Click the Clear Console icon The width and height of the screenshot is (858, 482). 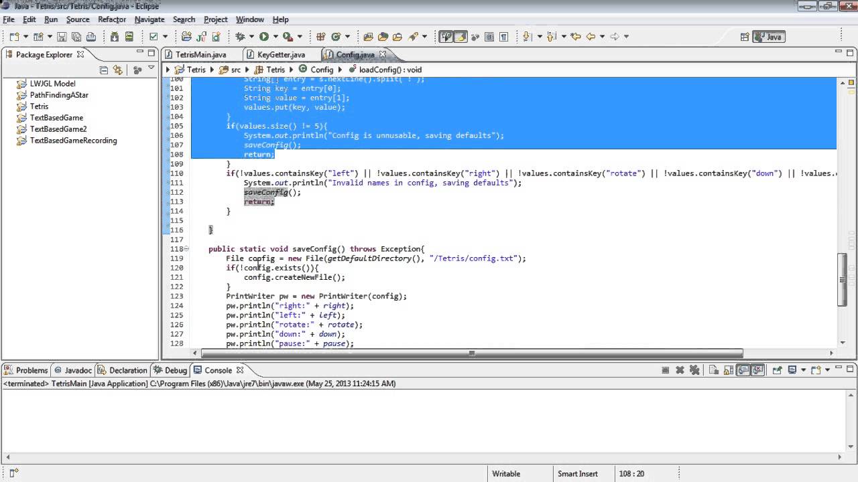tap(713, 370)
